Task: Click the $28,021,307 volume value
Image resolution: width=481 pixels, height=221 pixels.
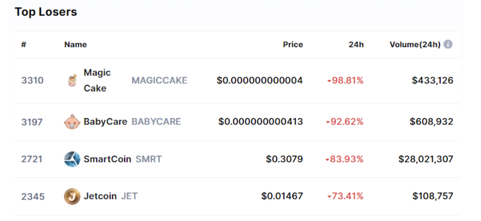Action: [x=426, y=159]
